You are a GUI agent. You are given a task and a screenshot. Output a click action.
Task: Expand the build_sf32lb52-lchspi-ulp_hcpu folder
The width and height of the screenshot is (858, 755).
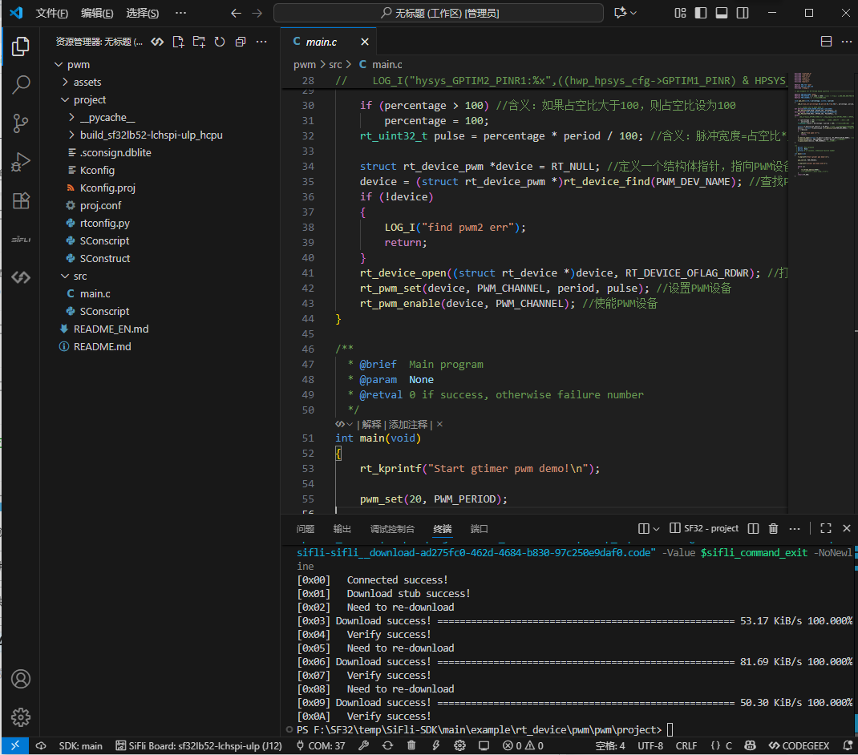(x=151, y=135)
